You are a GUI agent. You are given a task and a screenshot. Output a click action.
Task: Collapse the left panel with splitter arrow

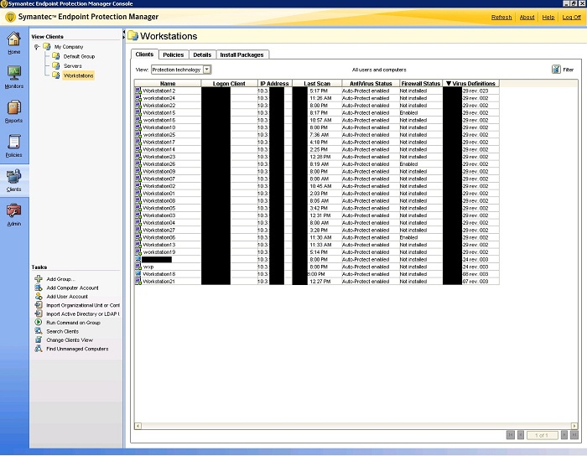point(124,33)
